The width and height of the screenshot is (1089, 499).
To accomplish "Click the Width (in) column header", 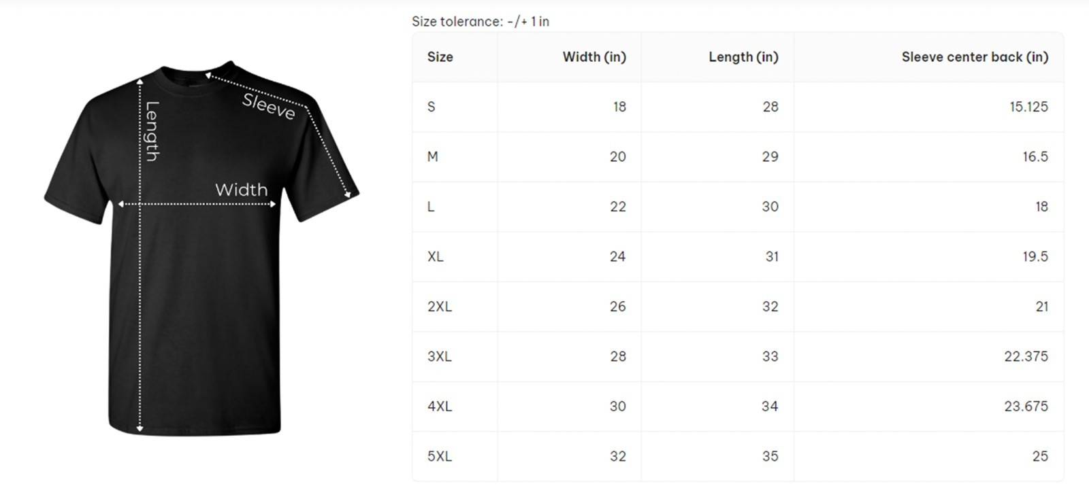I will click(594, 57).
